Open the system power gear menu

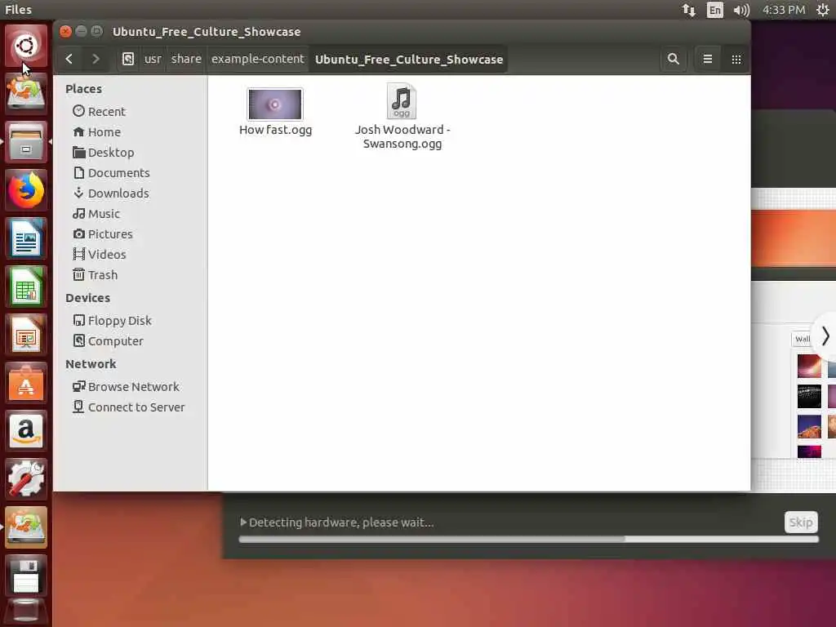point(823,10)
